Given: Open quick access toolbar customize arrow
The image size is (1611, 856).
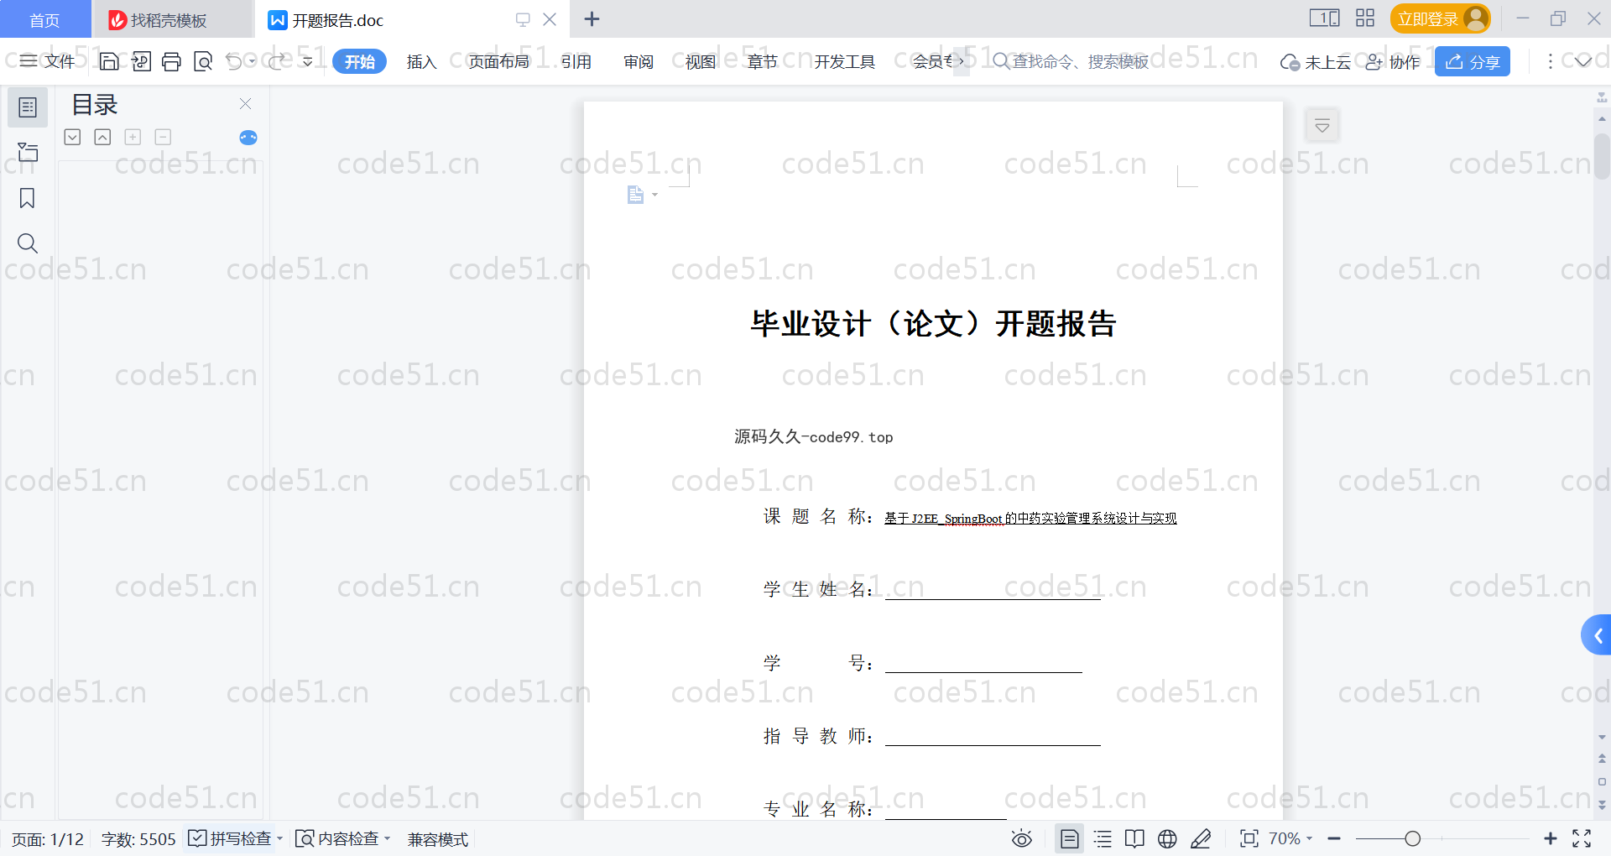Looking at the screenshot, I should coord(308,61).
